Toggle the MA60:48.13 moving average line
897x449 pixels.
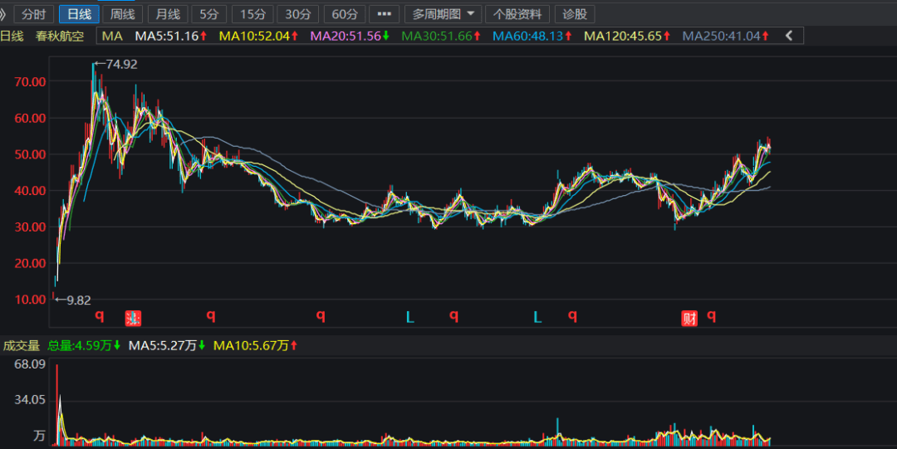[x=532, y=36]
